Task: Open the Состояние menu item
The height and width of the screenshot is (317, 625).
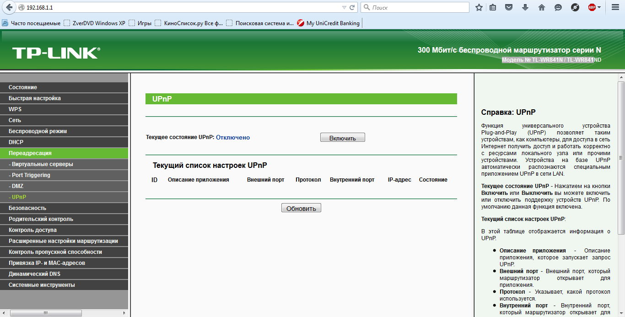Action: click(x=64, y=87)
